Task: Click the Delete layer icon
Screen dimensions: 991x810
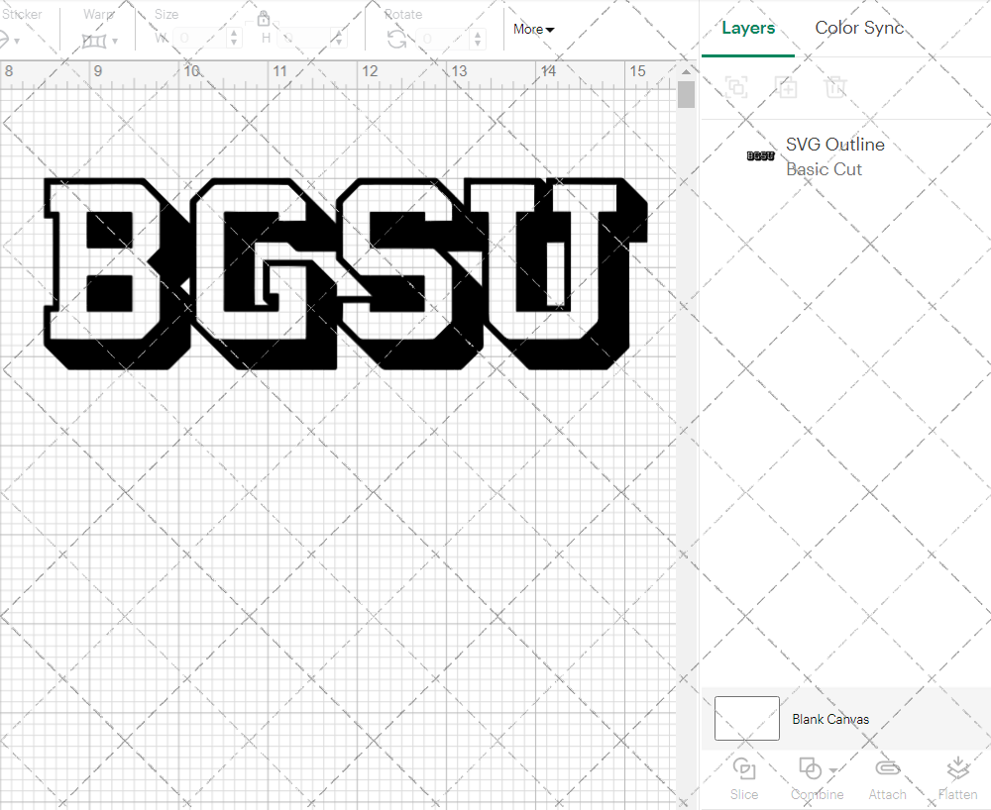Action: (x=836, y=88)
